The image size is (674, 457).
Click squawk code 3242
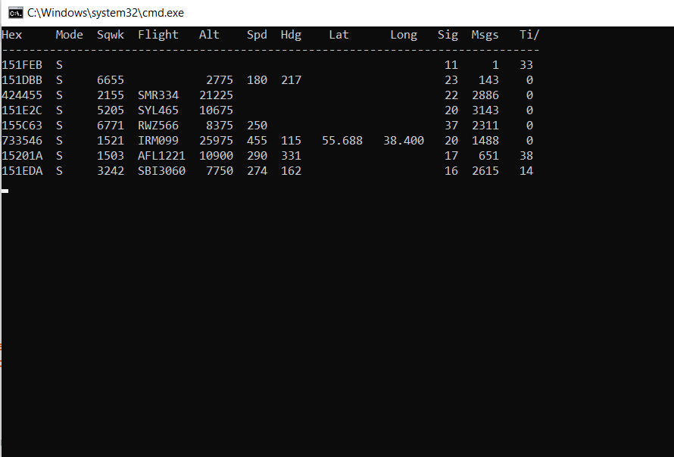[111, 171]
